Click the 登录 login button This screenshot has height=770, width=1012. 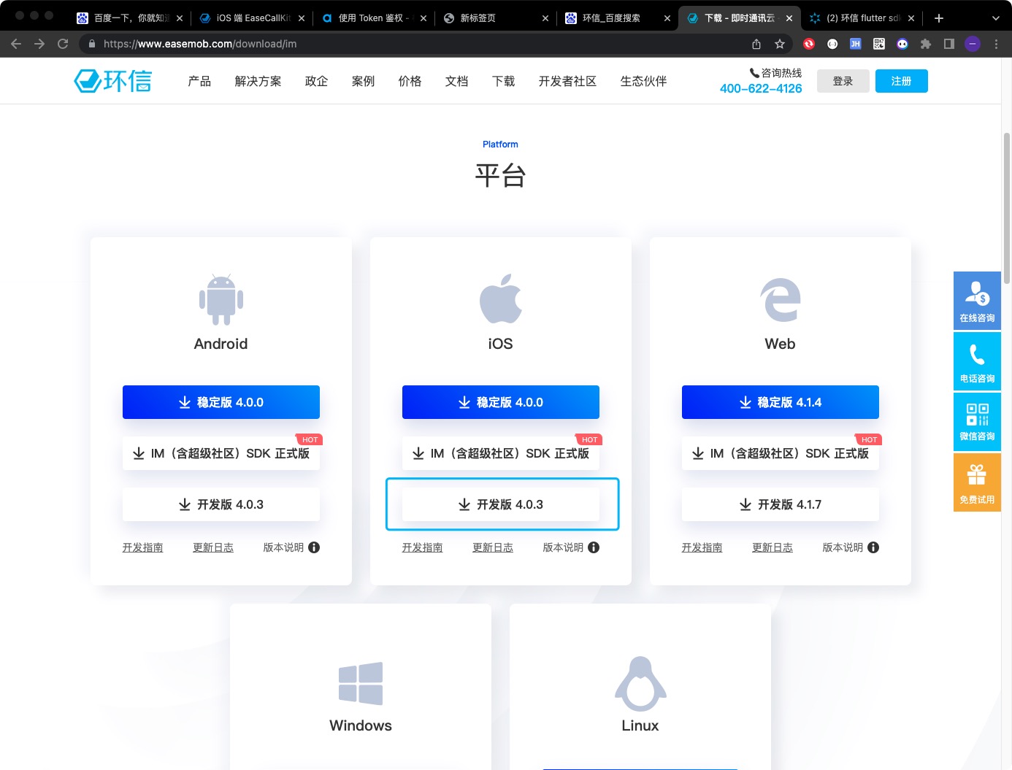click(x=843, y=81)
